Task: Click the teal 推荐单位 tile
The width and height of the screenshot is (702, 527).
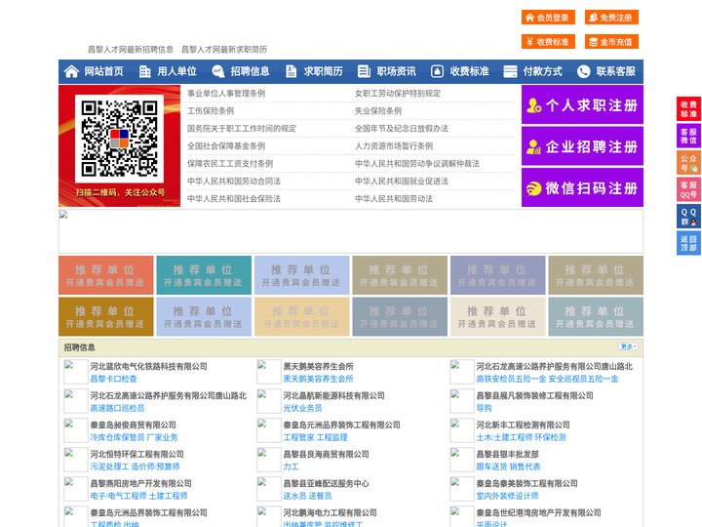Action: pos(204,275)
